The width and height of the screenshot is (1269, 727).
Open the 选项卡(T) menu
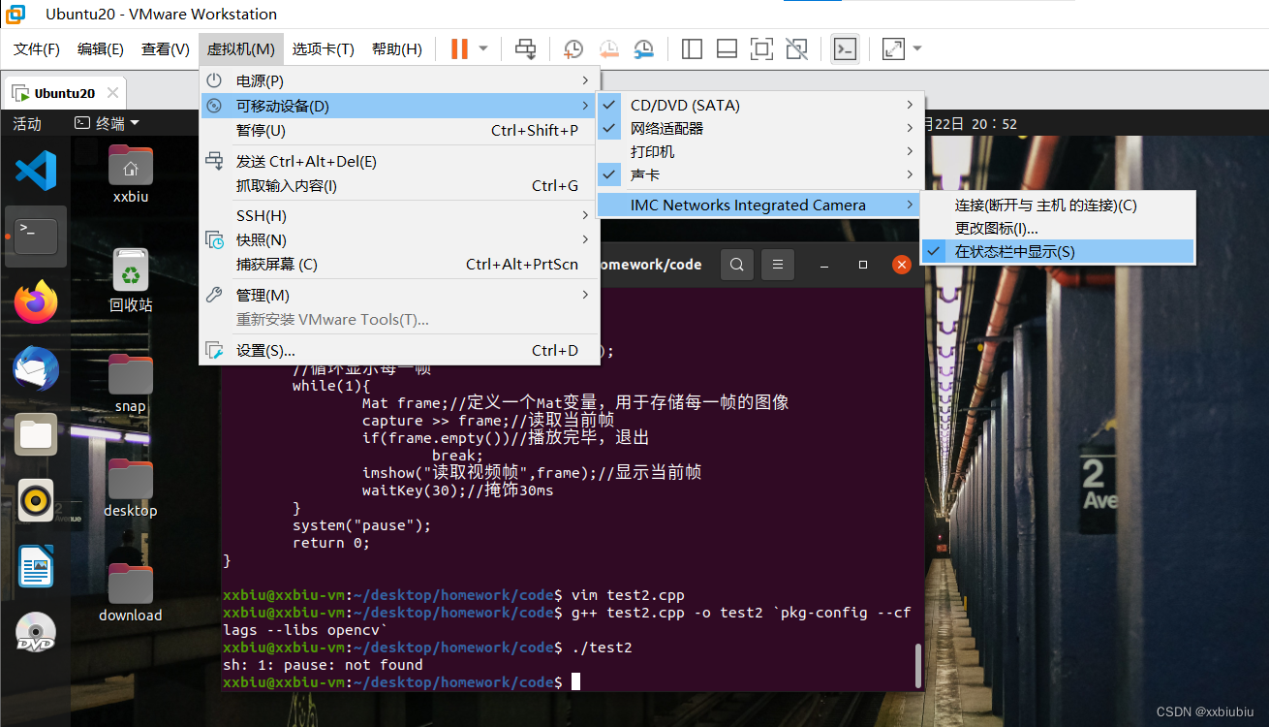pyautogui.click(x=324, y=48)
